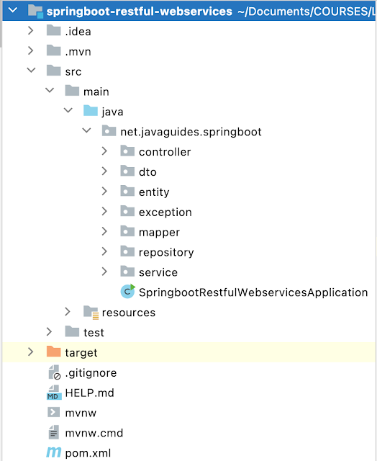The width and height of the screenshot is (377, 461).
Task: Click the HELP.md markdown file icon
Action: 54,393
